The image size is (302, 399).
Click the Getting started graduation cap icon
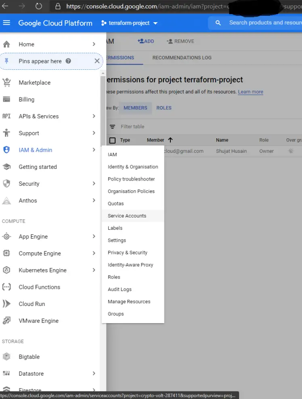(6, 167)
